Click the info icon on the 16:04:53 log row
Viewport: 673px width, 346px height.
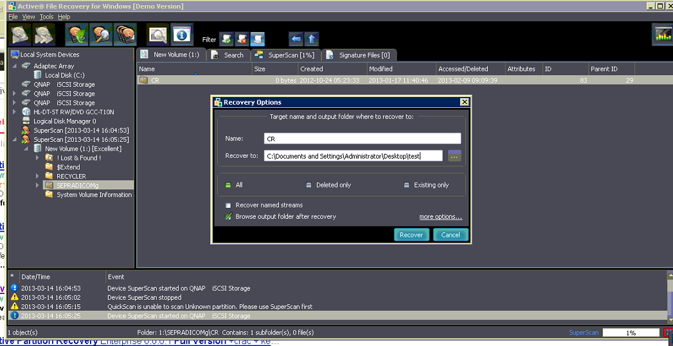pos(15,288)
